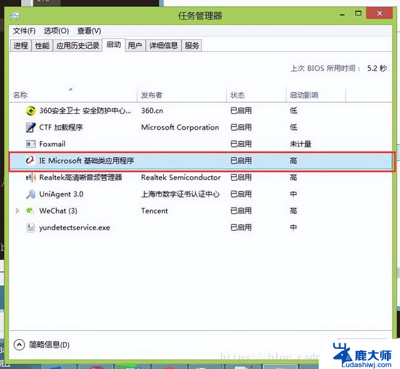Minimize the 任务管理器 window

tap(342, 14)
